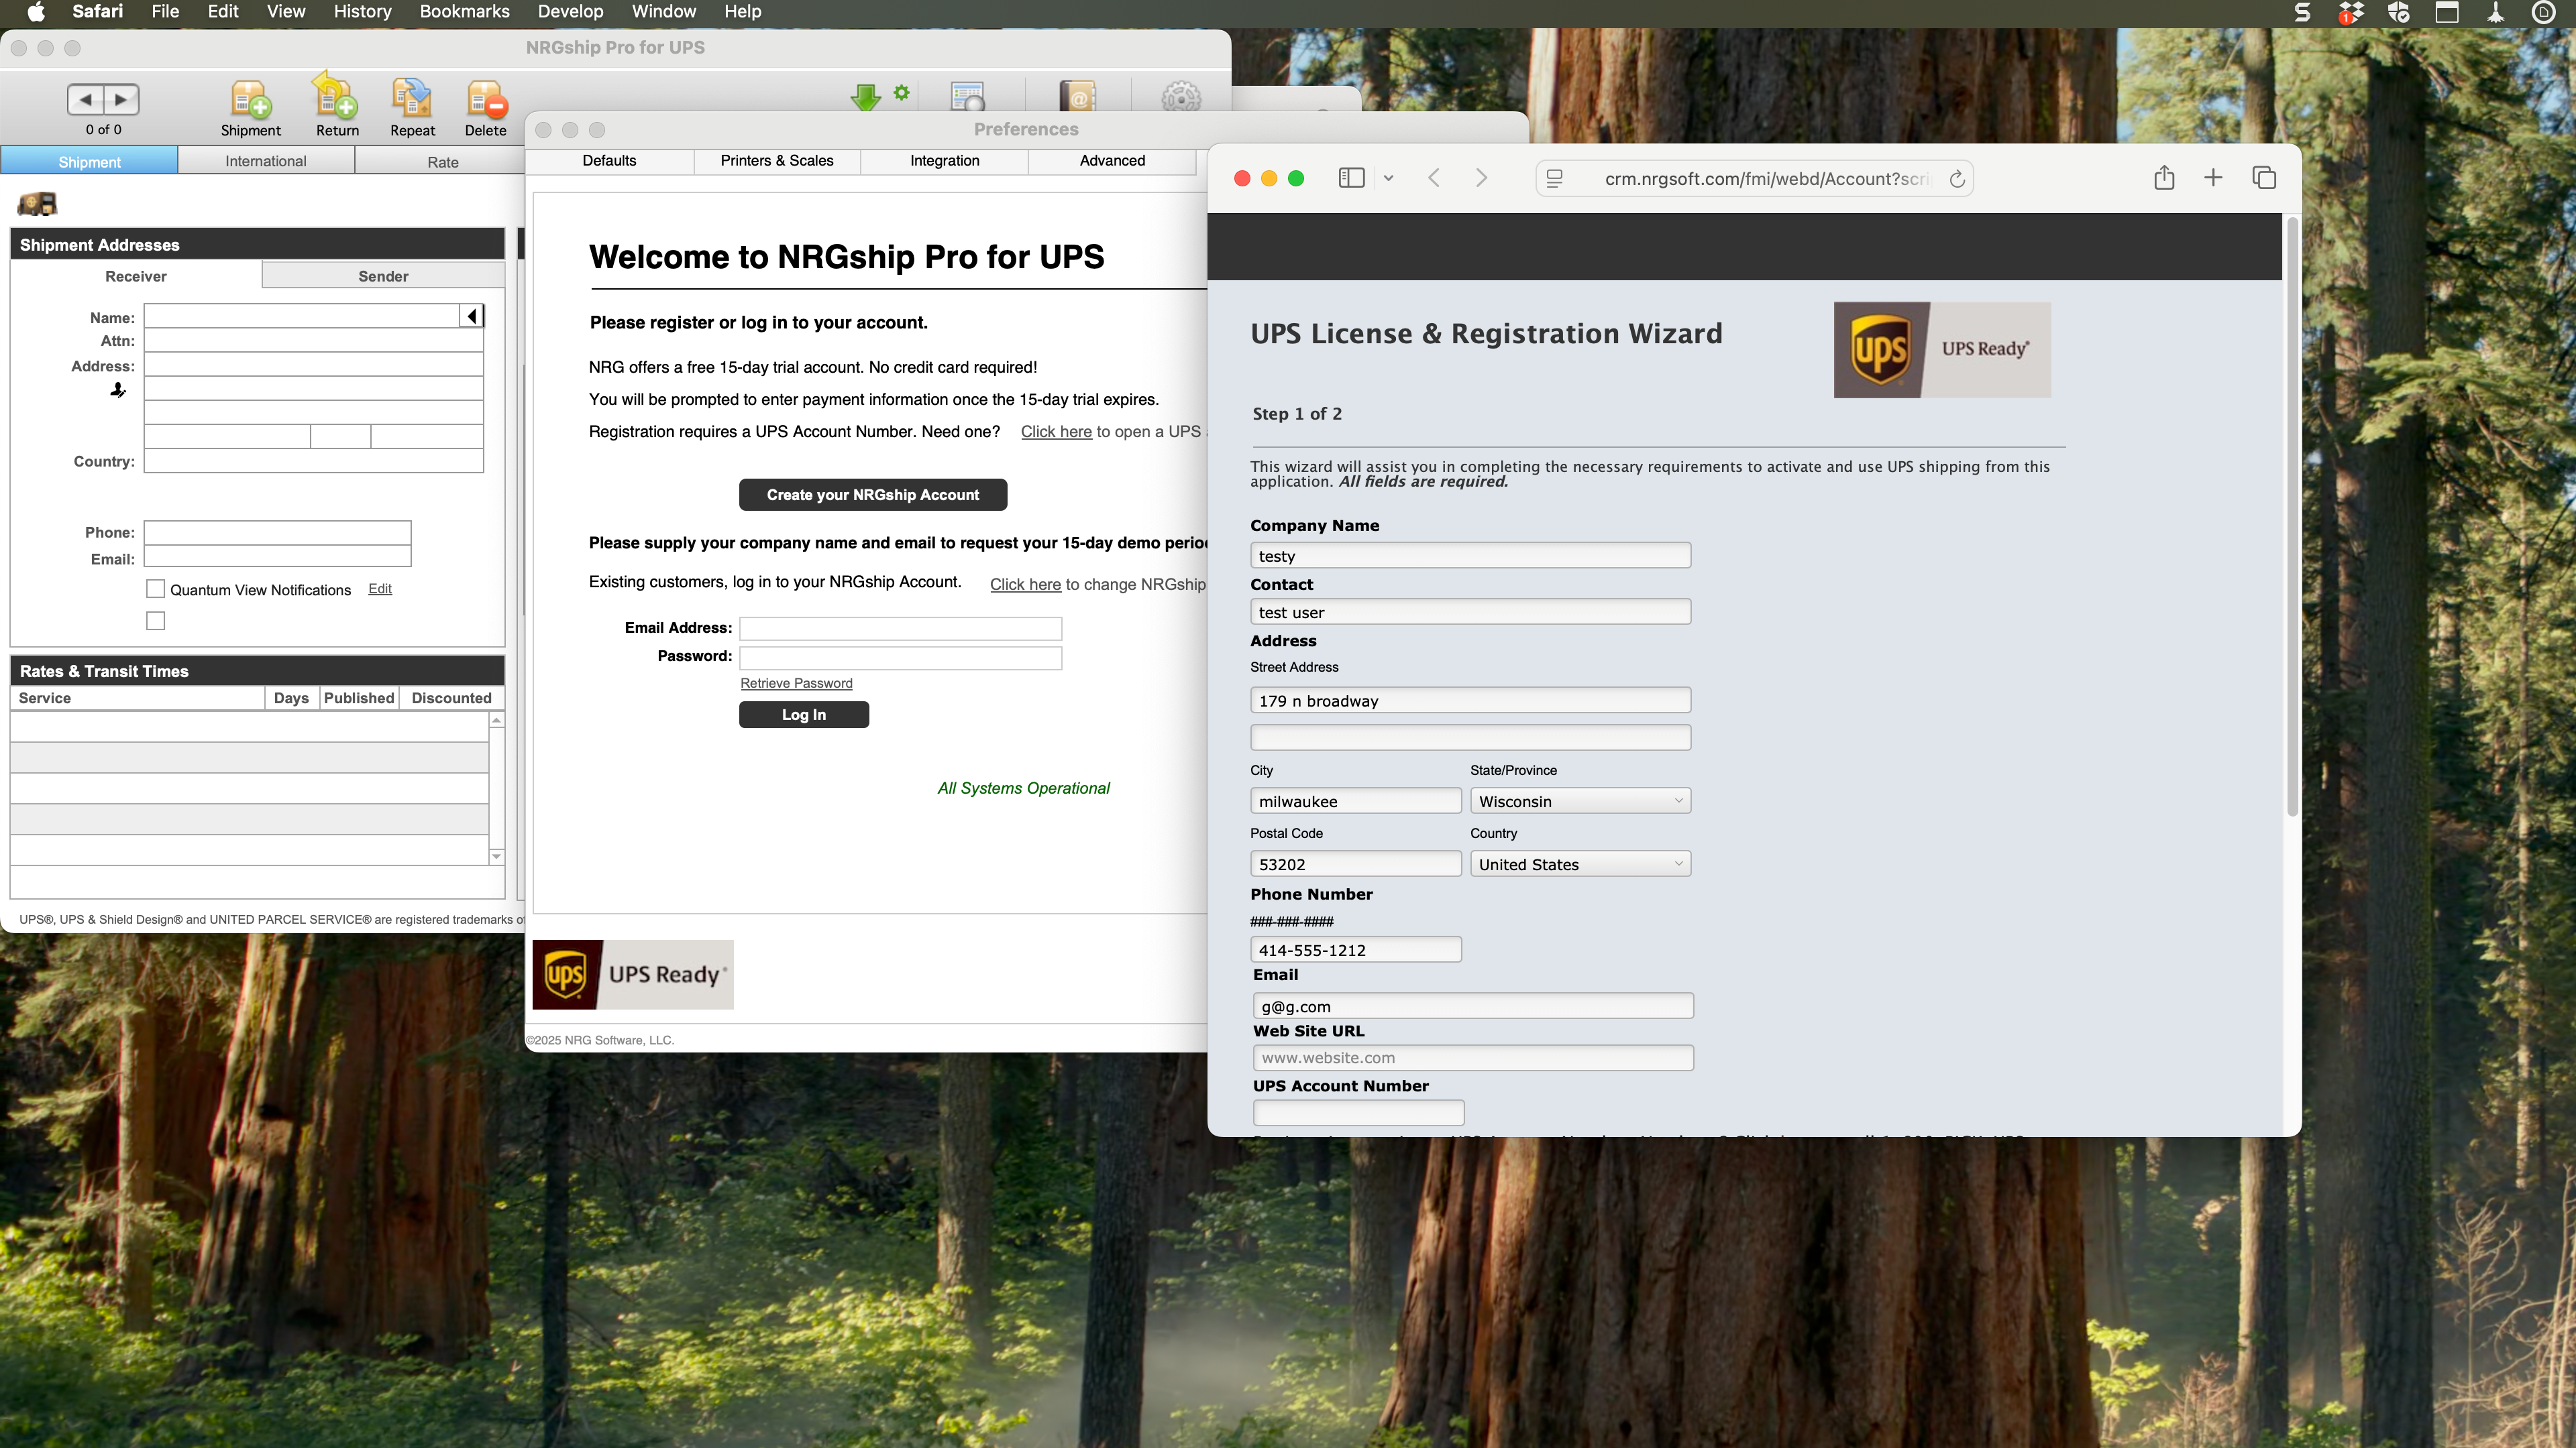Click the Safari share icon
The image size is (2576, 1448).
(x=2164, y=178)
